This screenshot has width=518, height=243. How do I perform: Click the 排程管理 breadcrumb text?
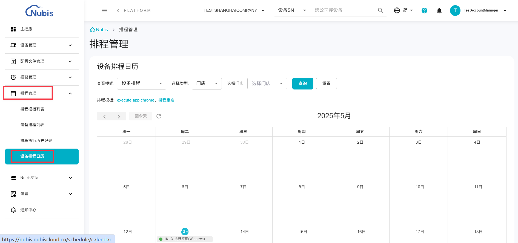click(x=128, y=30)
